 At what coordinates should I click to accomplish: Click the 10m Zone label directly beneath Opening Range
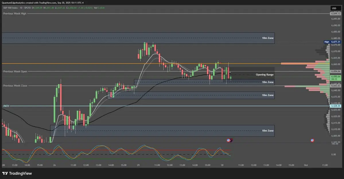[x=268, y=82]
